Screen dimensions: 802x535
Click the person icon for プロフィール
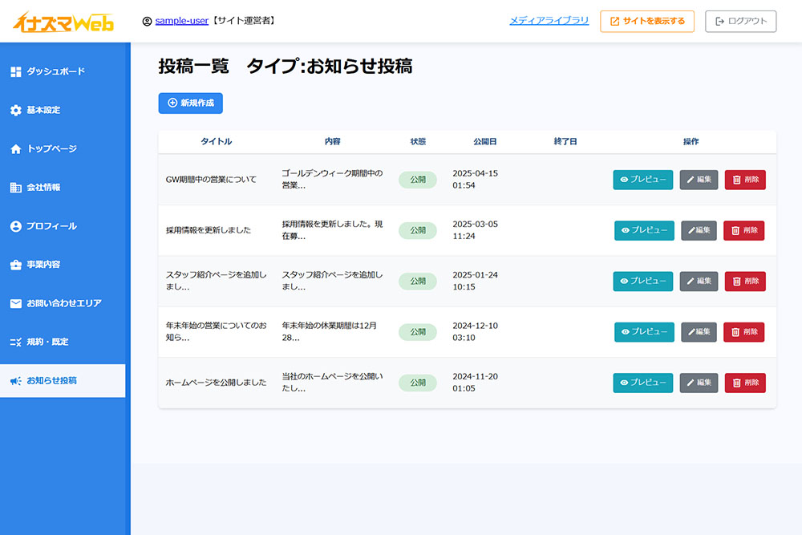[x=16, y=226]
